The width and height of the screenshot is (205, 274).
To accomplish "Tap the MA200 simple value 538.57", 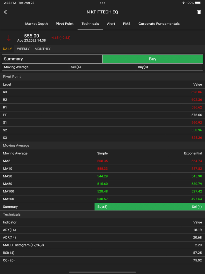I will pyautogui.click(x=102, y=199).
